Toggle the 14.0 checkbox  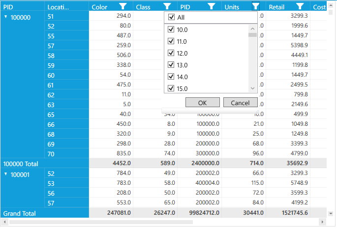(x=171, y=77)
